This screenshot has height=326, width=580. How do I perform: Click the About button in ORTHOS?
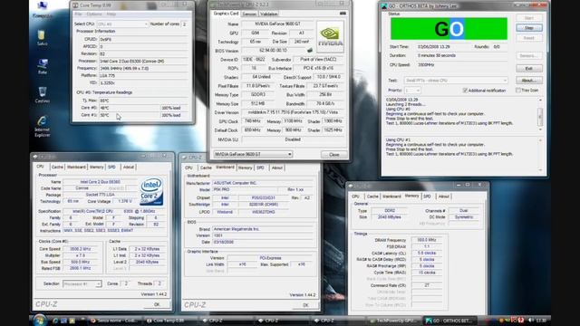tap(529, 81)
